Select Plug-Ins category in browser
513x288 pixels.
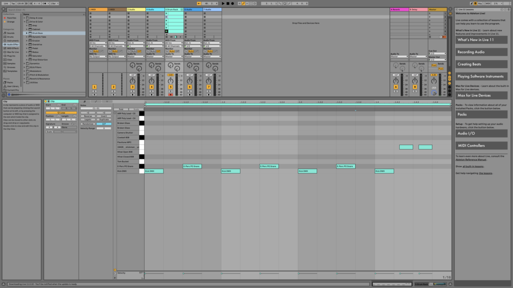(x=11, y=56)
